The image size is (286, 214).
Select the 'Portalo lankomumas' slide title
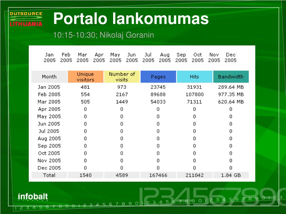pos(131,18)
